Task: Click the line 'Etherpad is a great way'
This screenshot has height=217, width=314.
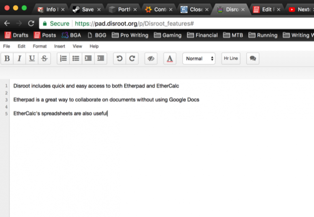Action: tap(106, 100)
